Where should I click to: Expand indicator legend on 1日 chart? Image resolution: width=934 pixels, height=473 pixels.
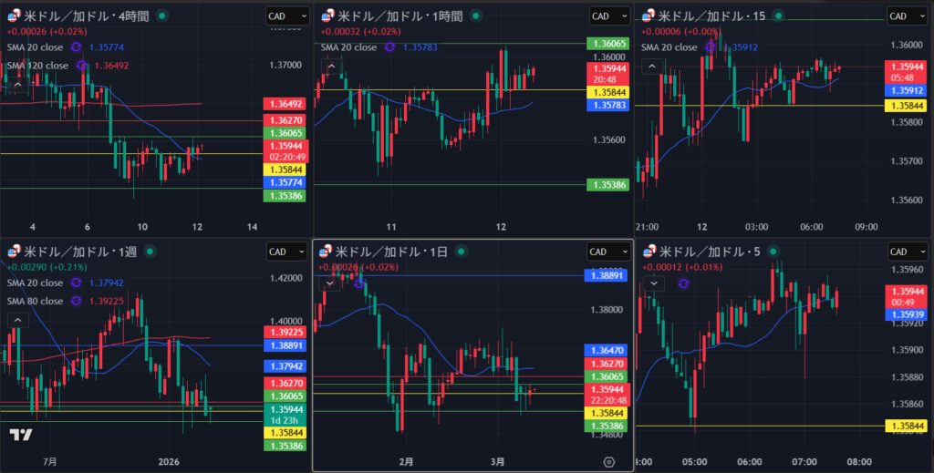coord(330,283)
